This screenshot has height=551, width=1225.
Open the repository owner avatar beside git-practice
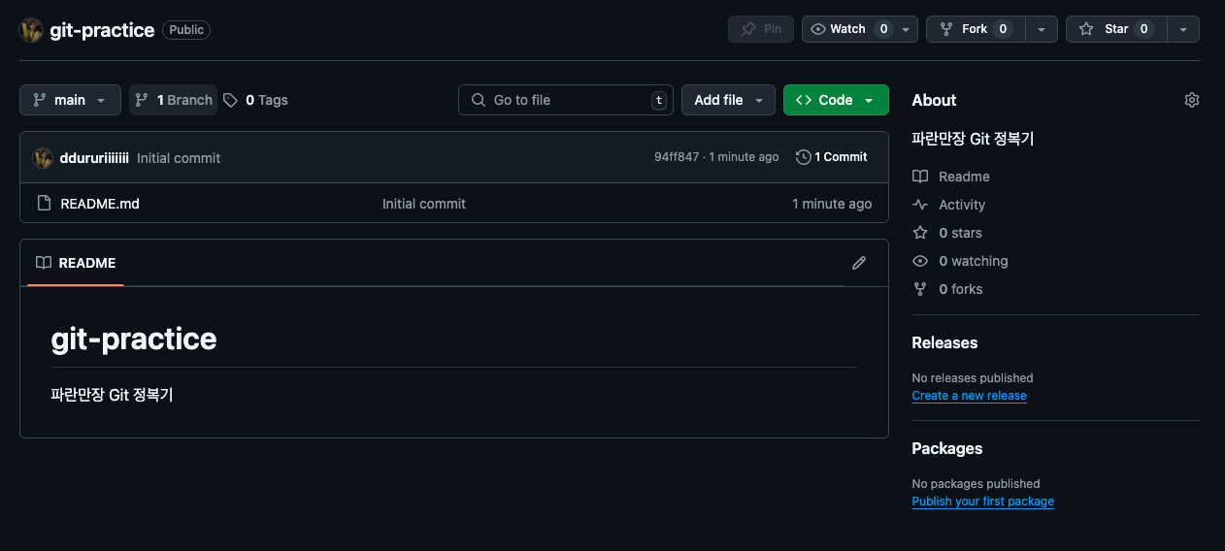tap(31, 29)
